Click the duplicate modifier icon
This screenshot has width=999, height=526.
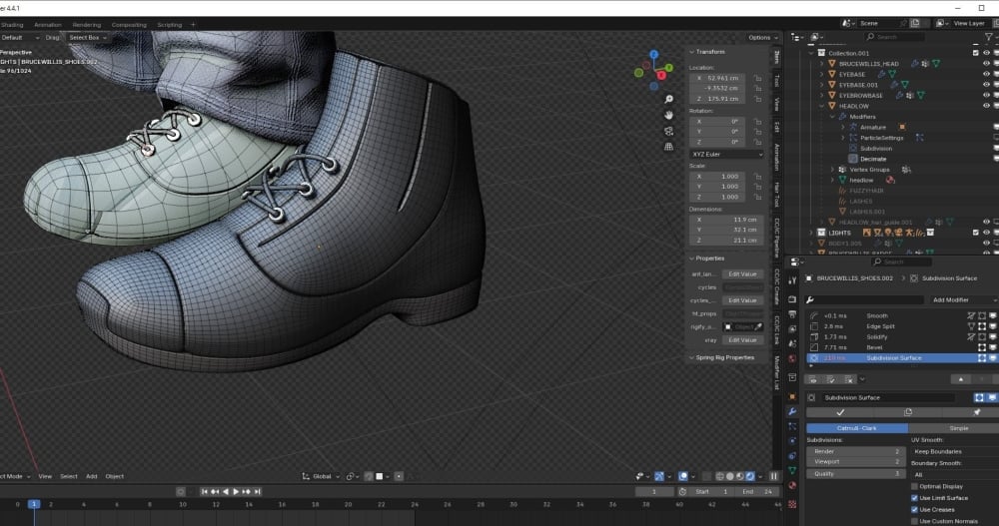pyautogui.click(x=907, y=411)
